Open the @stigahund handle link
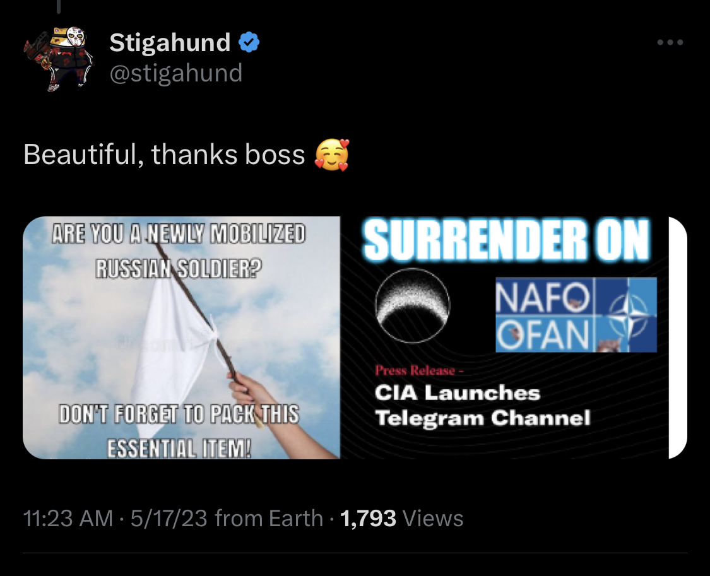This screenshot has width=710, height=576. click(176, 73)
